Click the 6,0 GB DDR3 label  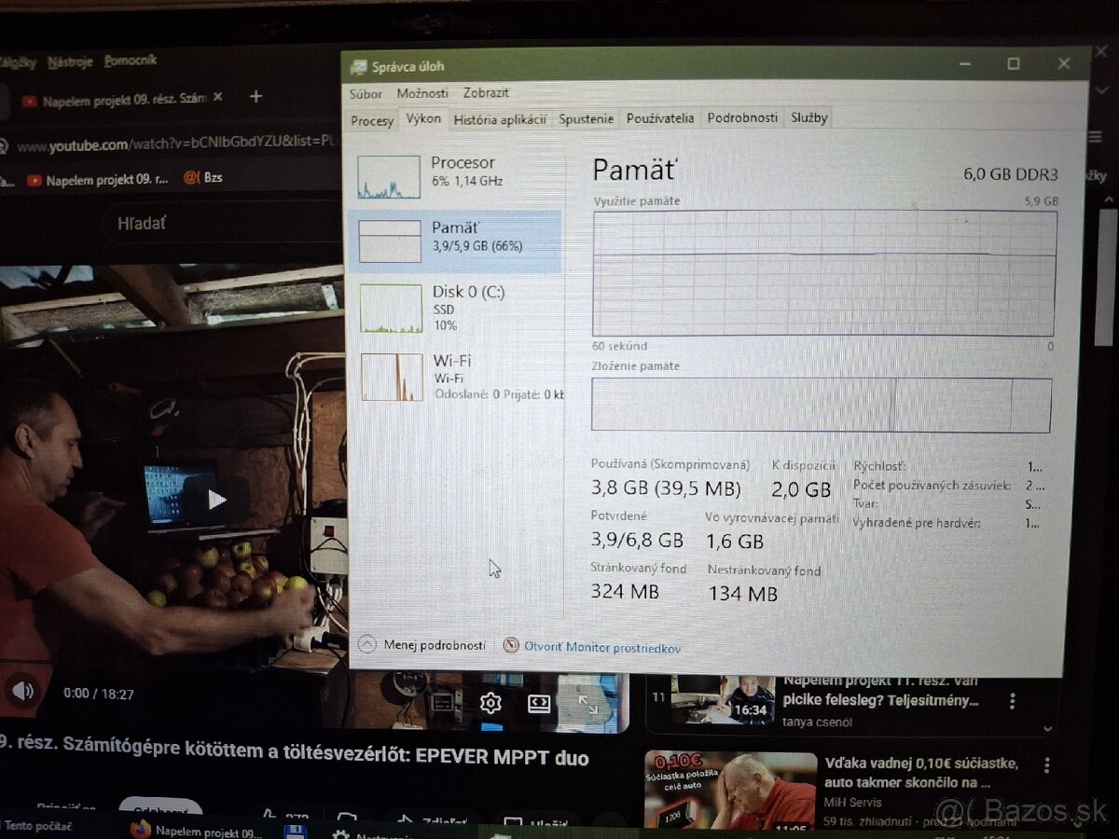[1011, 174]
